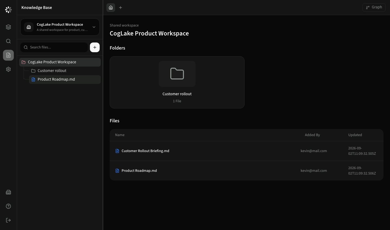Click the Knowledge Base panel title
This screenshot has height=230, width=390.
(37, 8)
